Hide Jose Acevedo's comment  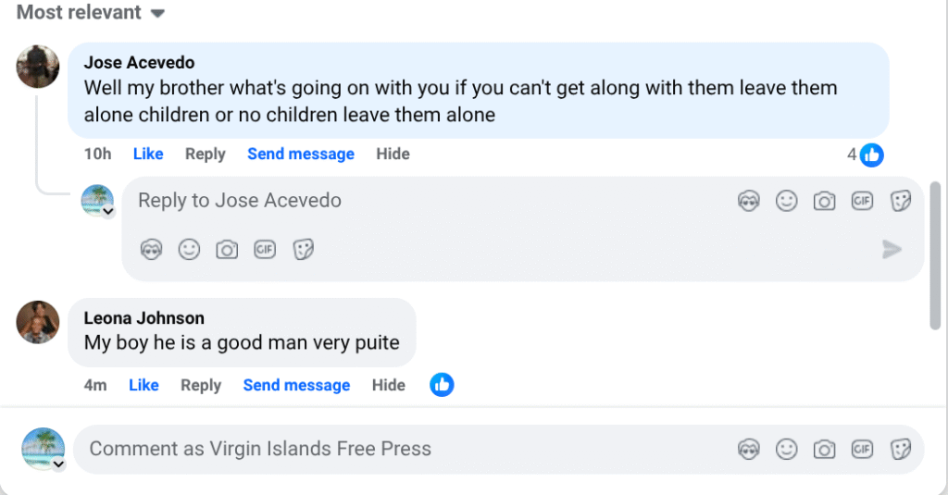point(393,154)
